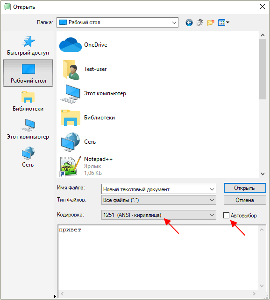Screen dimensions: 270x300
Task: Click the Рабочий стол sidebar item
Action: (28, 73)
